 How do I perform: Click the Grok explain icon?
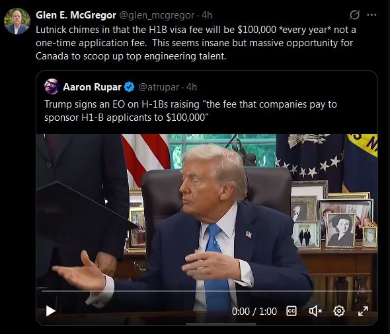(354, 15)
